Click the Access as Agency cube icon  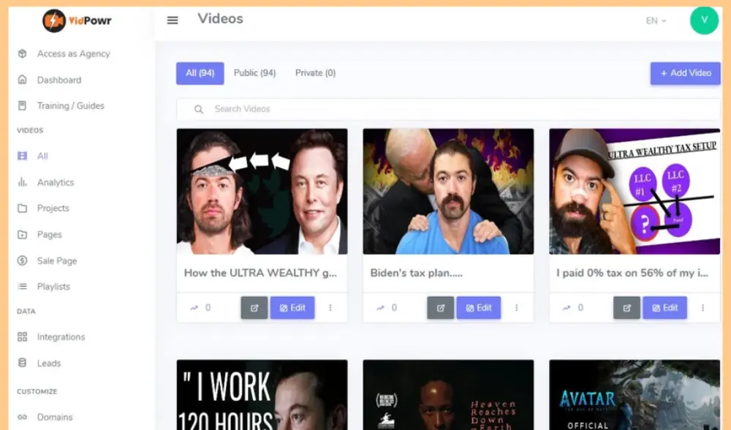coord(23,53)
